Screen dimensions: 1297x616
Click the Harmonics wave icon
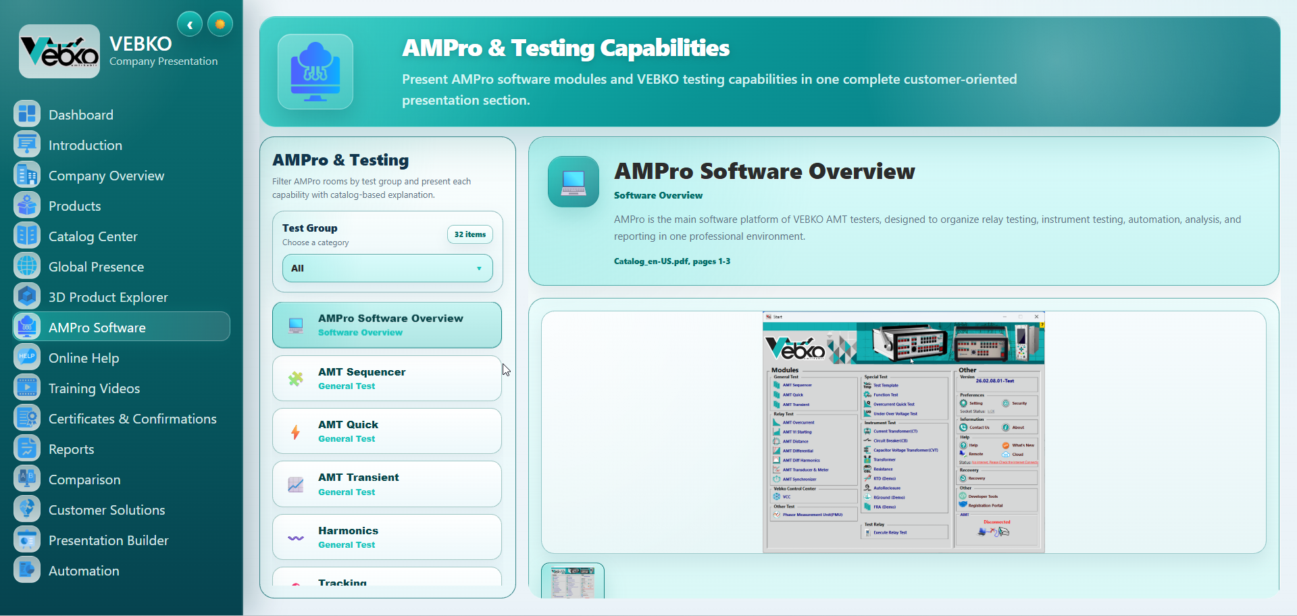click(296, 538)
